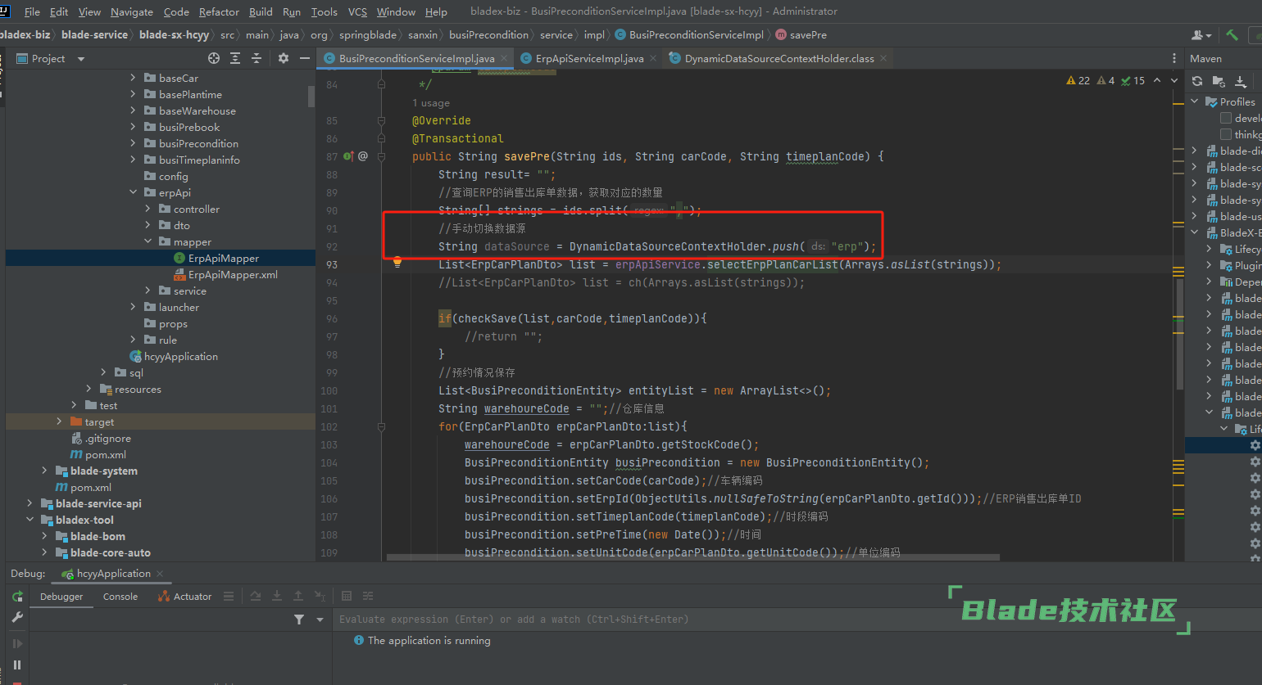Click the Expand All icon in Project toolbar
1262x685 pixels.
click(235, 58)
